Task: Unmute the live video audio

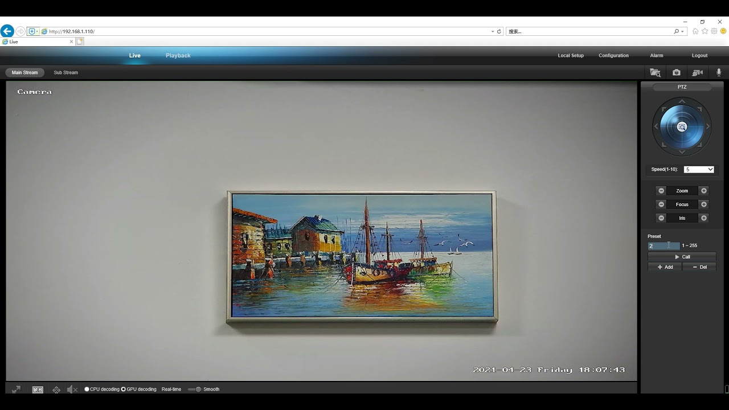Action: [x=72, y=389]
